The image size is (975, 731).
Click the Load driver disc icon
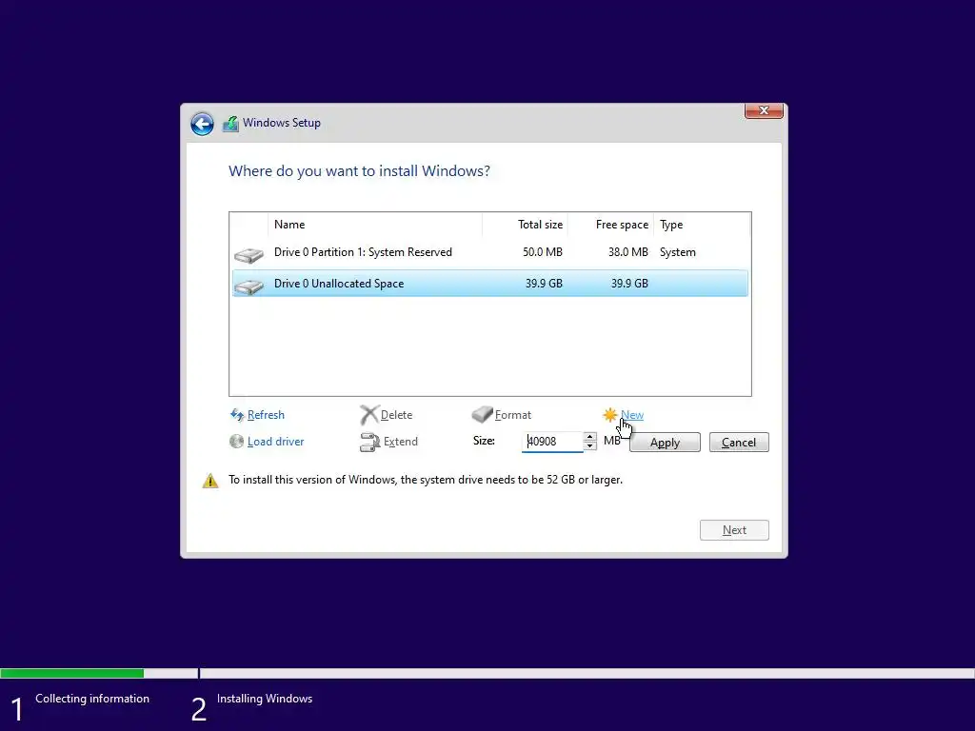pyautogui.click(x=236, y=442)
